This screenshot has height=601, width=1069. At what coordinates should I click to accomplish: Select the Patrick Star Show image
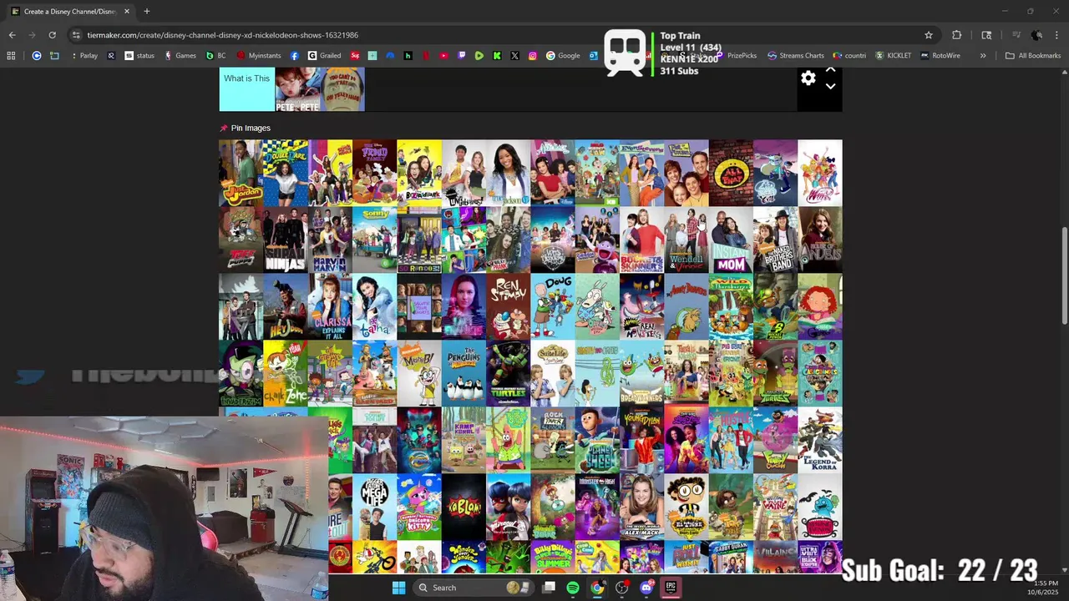tap(508, 440)
